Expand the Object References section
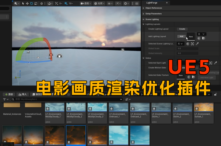The height and width of the screenshot is (146, 221). (143, 8)
